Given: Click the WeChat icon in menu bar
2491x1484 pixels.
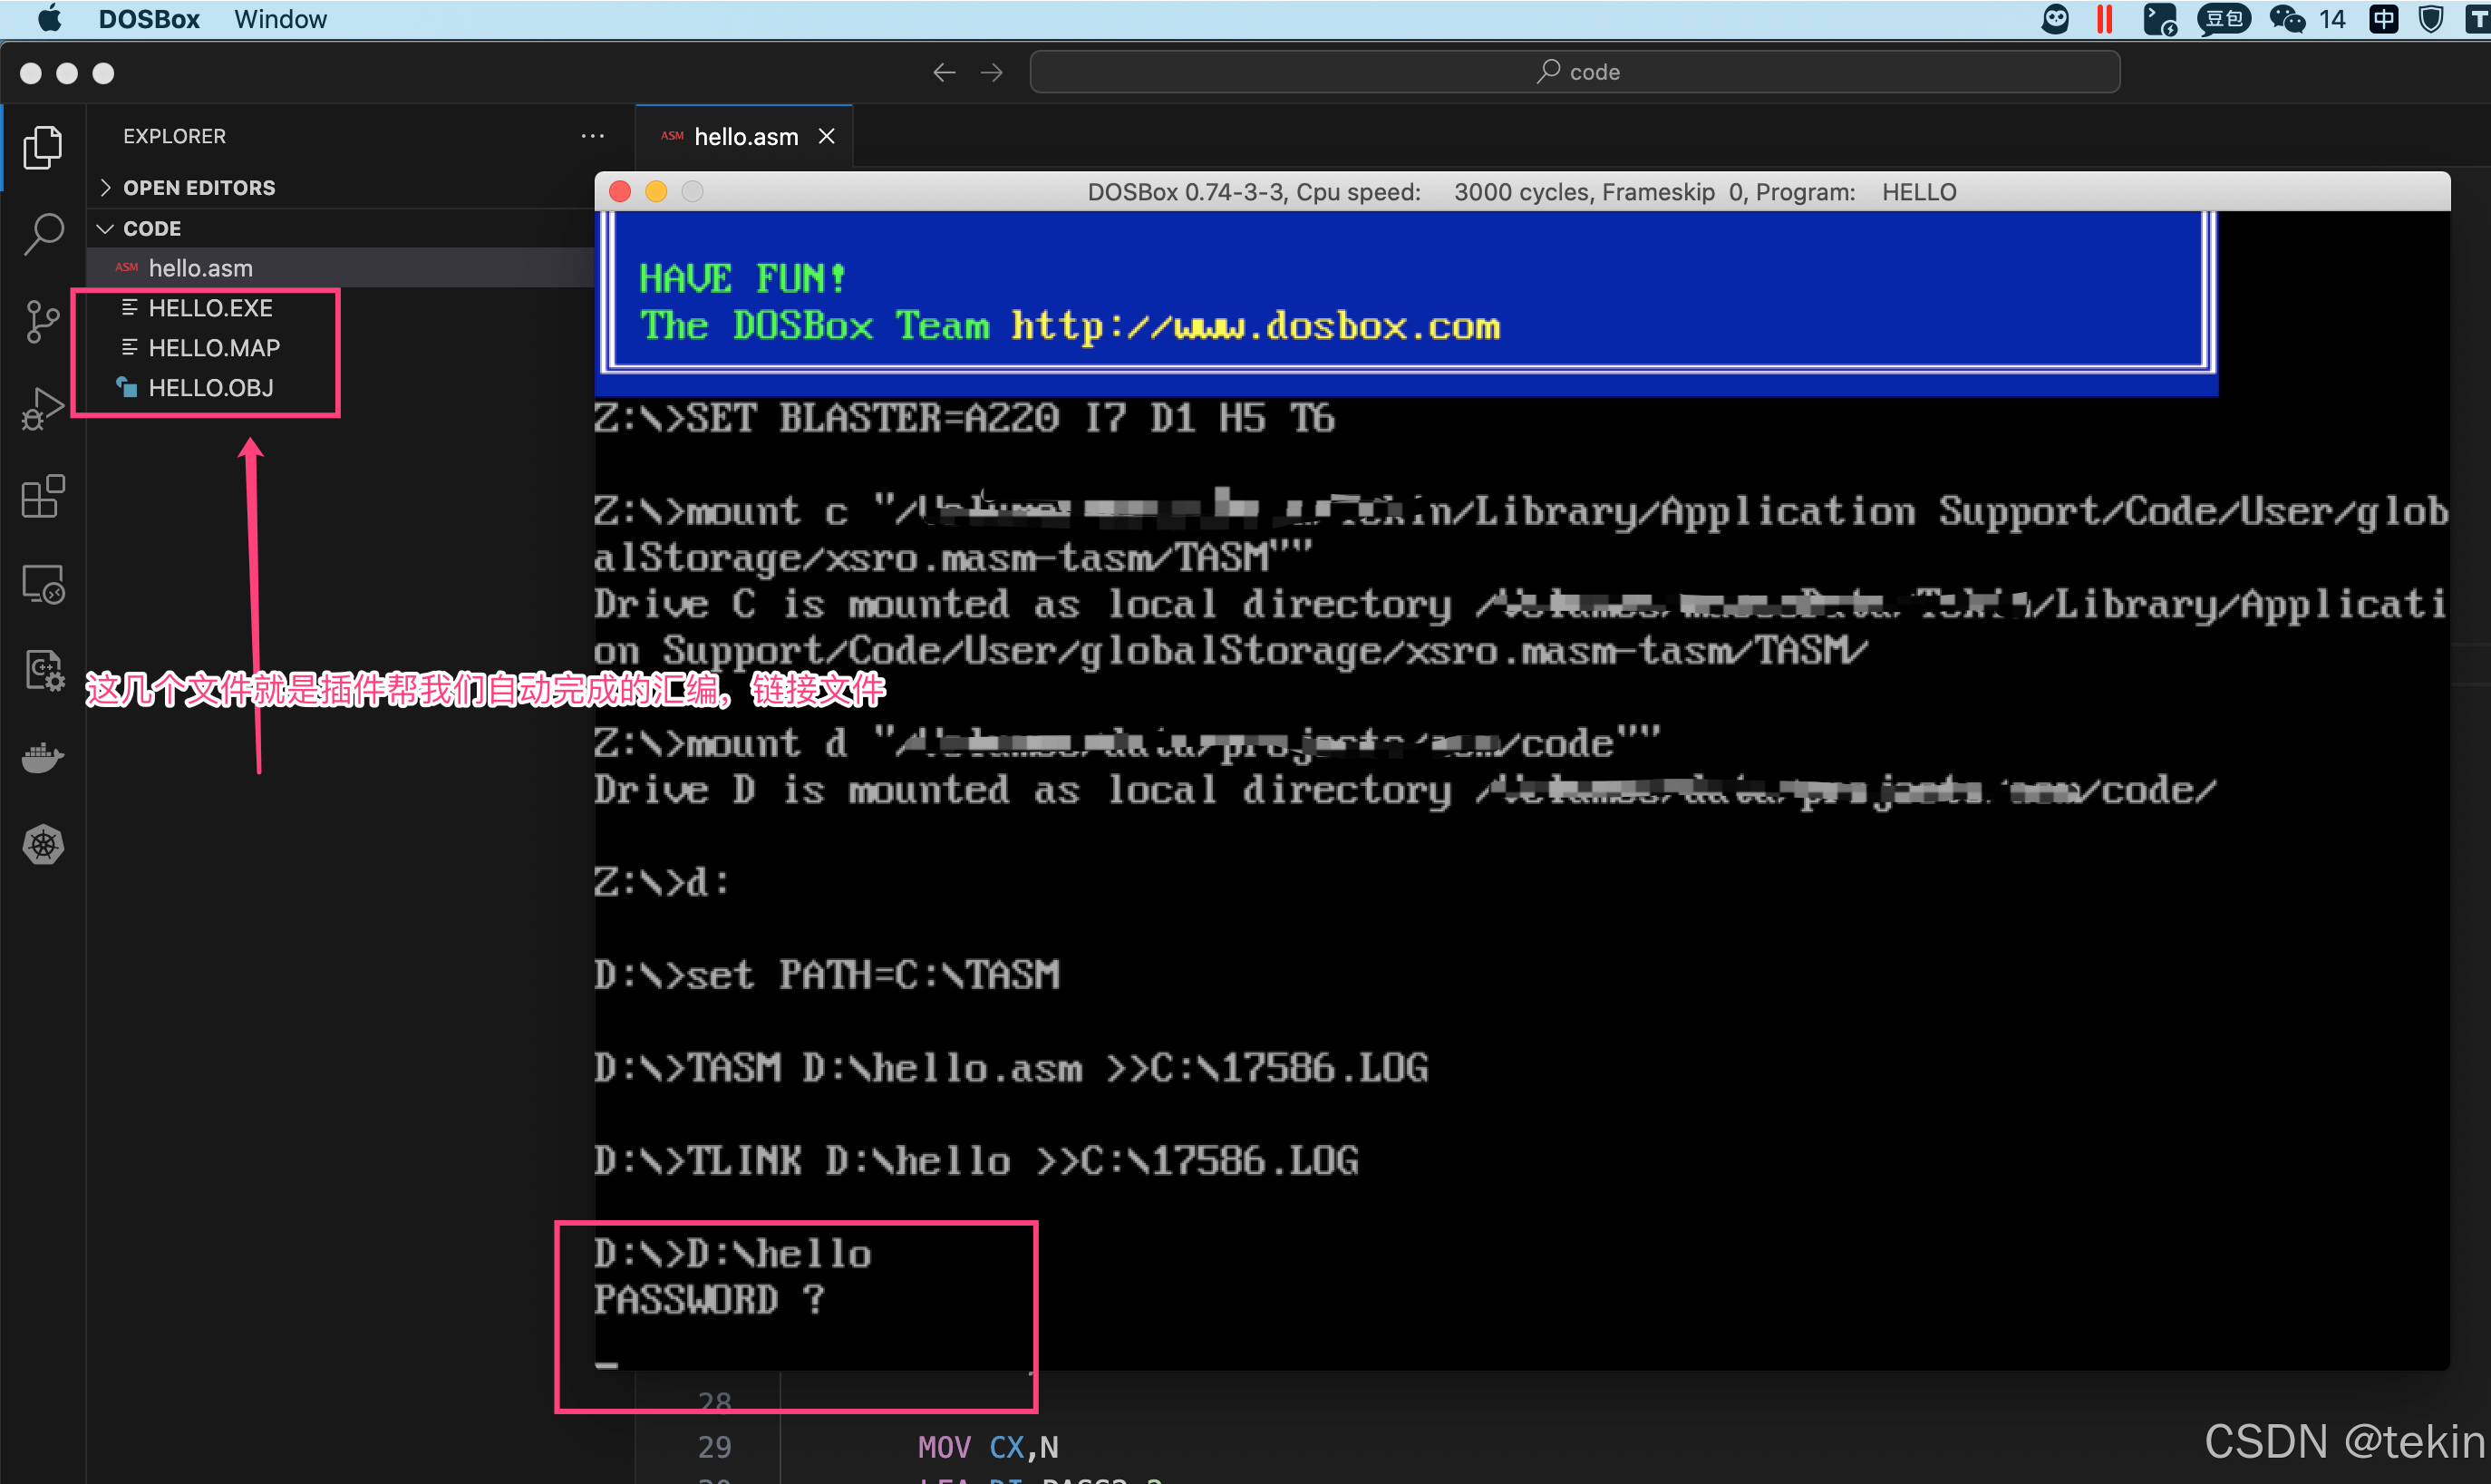Looking at the screenshot, I should coord(2287,19).
